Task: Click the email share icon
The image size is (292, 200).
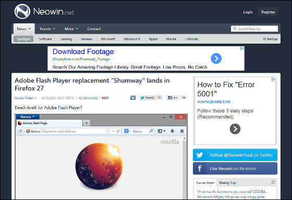Action: (133, 98)
